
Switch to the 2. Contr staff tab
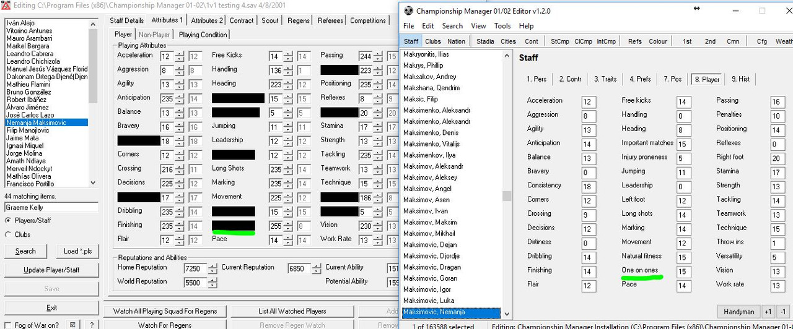(570, 79)
